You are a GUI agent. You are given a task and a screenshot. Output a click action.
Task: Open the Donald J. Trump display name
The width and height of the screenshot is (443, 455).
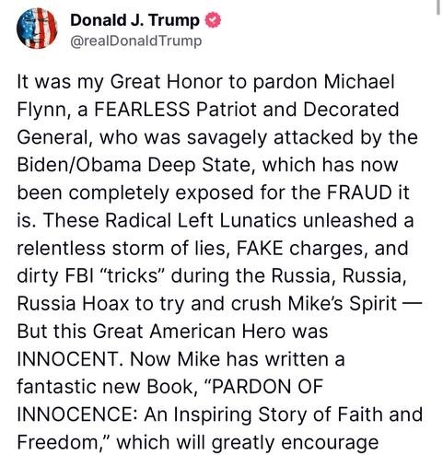click(x=134, y=20)
